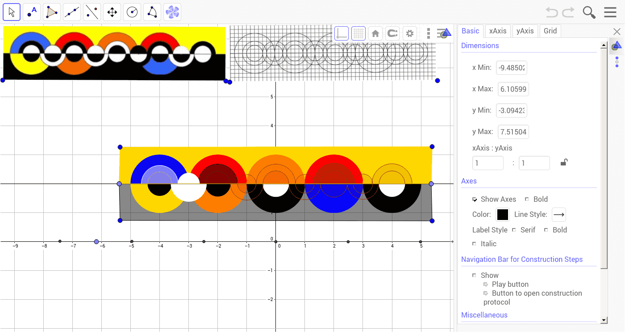The width and height of the screenshot is (625, 334).
Task: Edit the x Max field
Action: click(512, 89)
